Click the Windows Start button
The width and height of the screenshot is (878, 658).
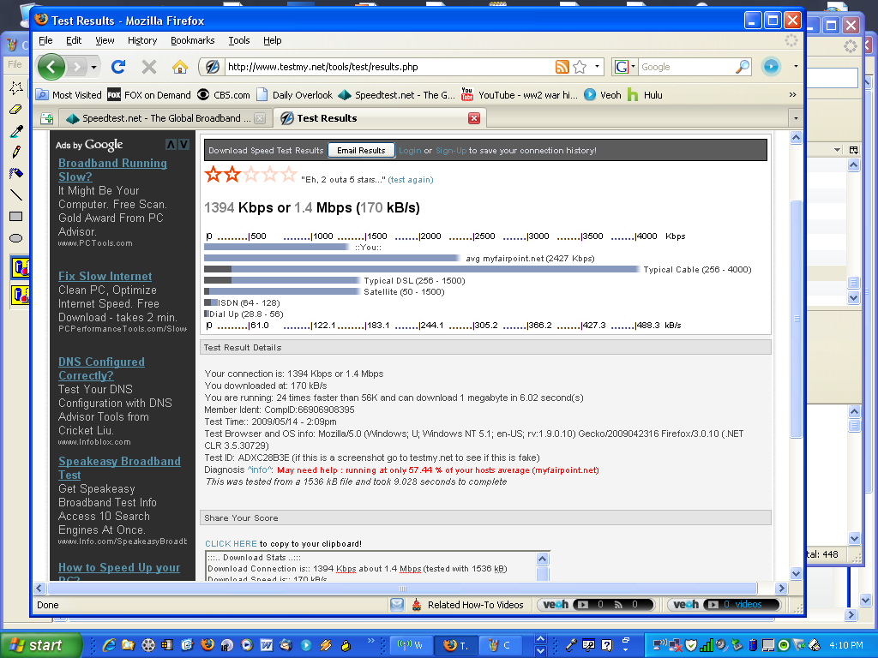click(x=40, y=645)
